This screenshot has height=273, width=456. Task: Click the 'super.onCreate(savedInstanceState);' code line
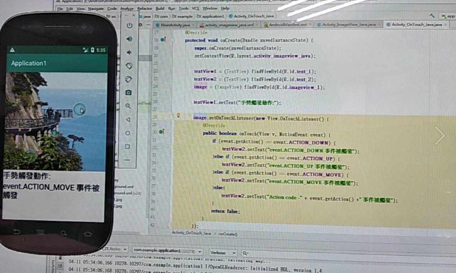point(238,48)
